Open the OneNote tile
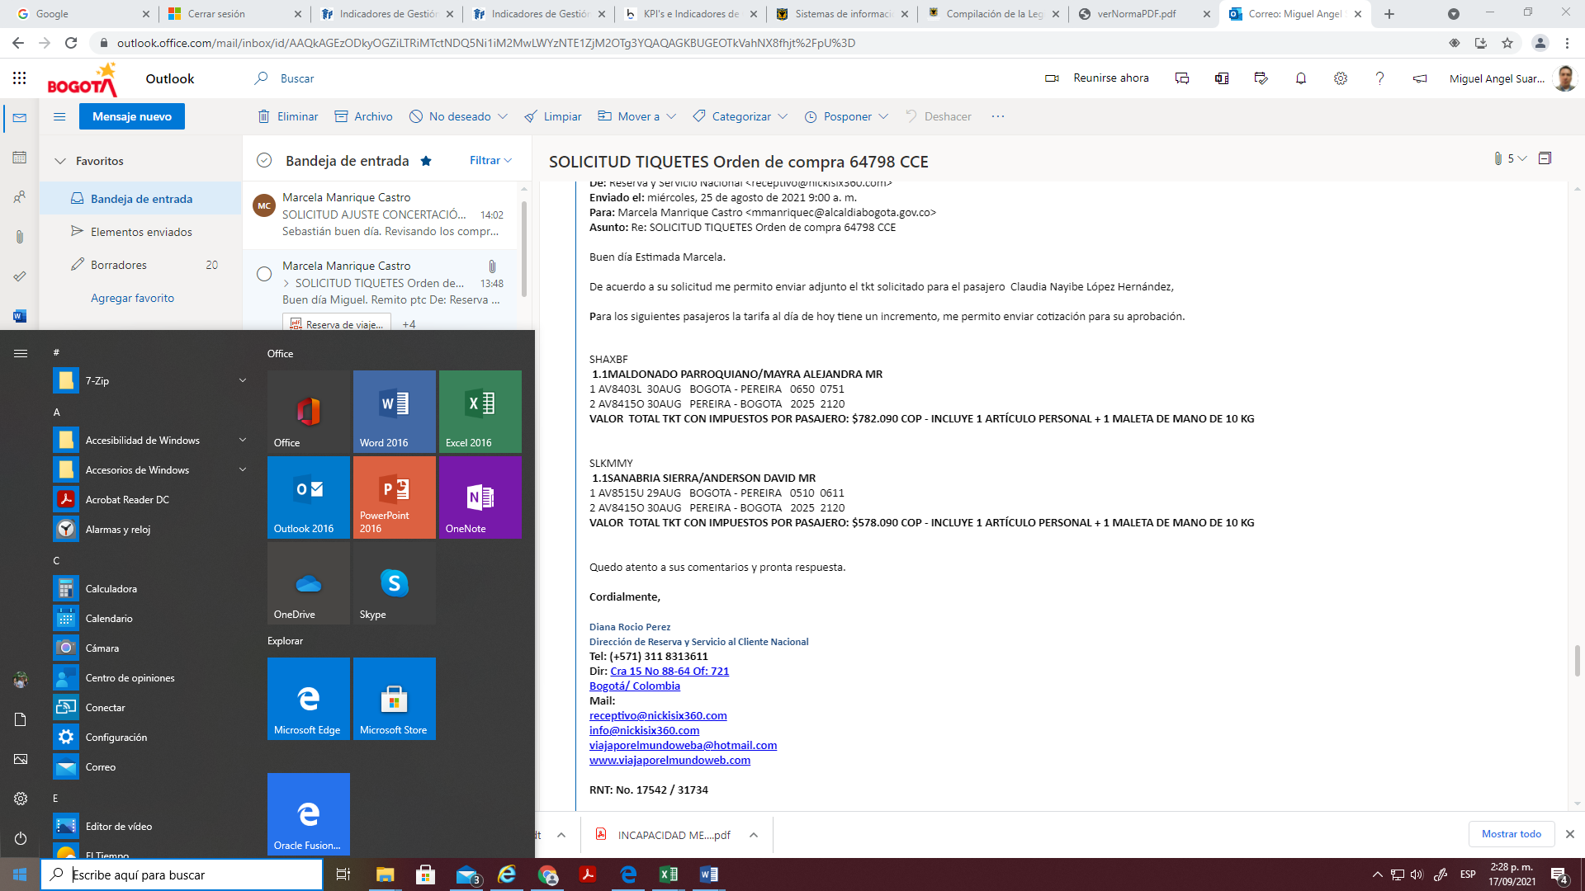The image size is (1585, 891). coord(480,497)
